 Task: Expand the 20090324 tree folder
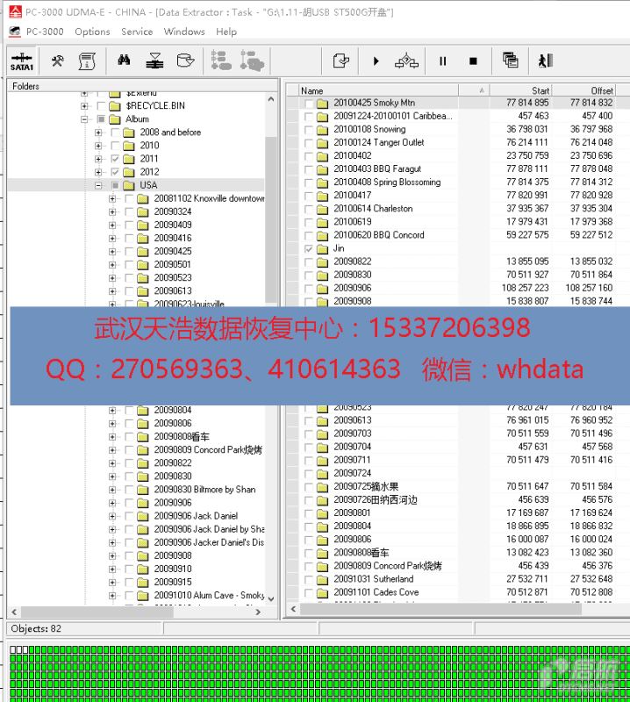coord(112,211)
